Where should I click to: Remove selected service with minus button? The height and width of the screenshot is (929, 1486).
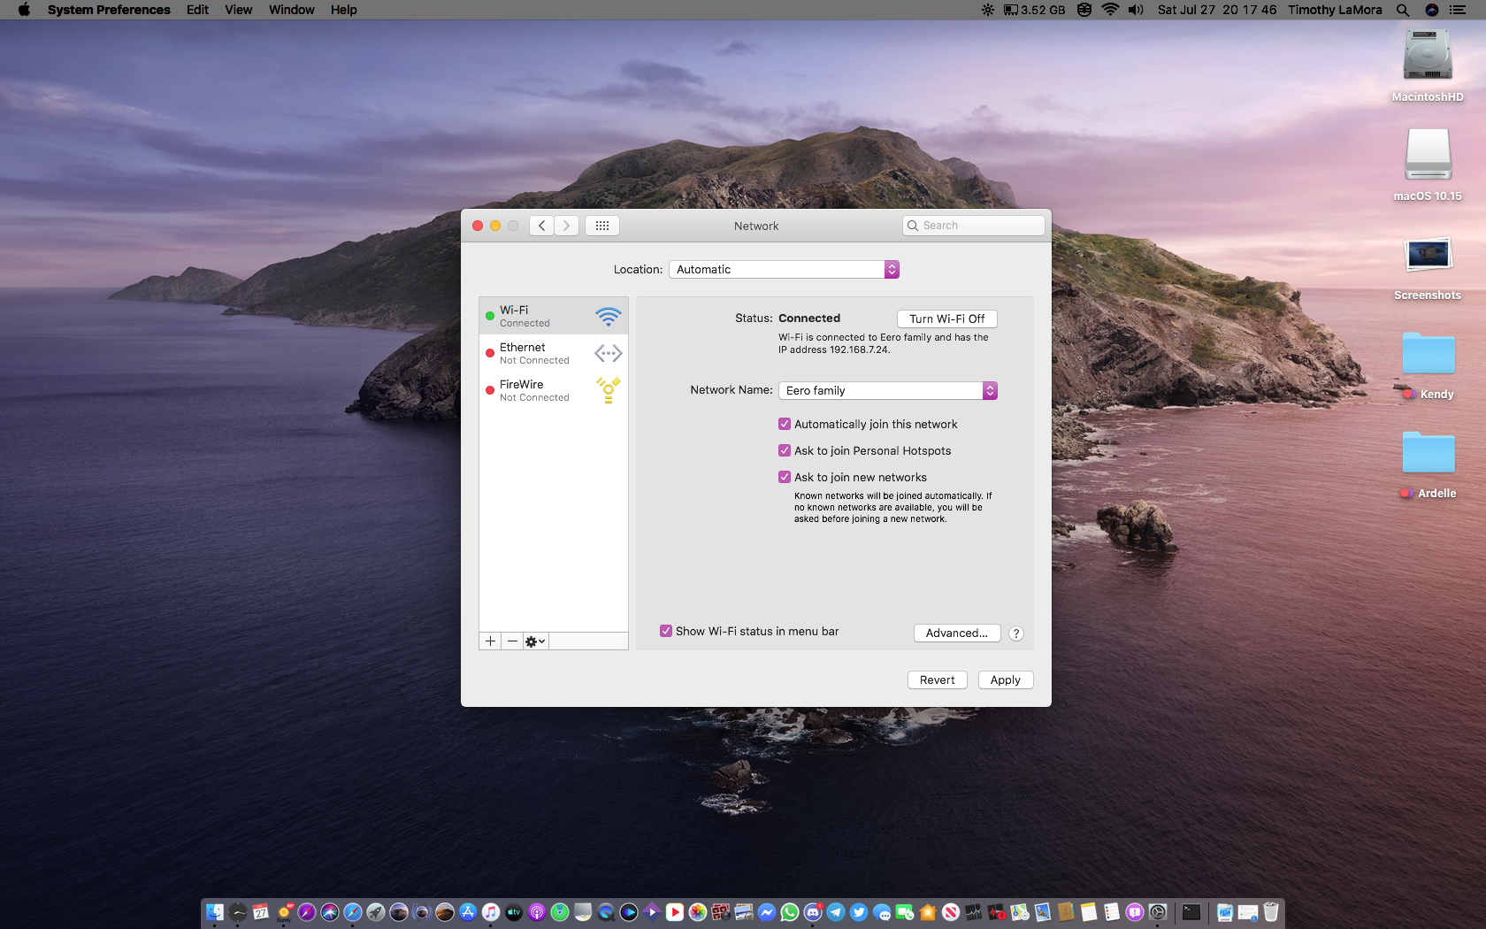[x=512, y=641]
